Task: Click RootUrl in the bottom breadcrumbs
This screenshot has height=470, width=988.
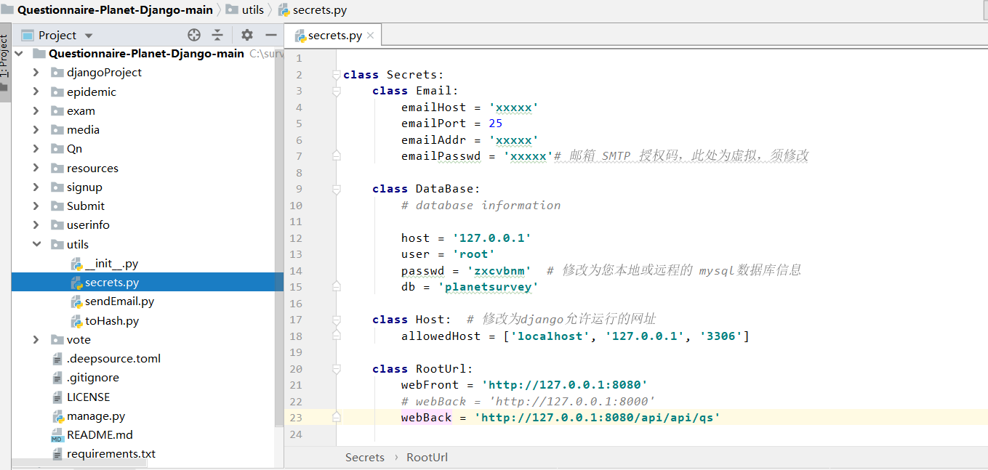Action: pyautogui.click(x=427, y=457)
